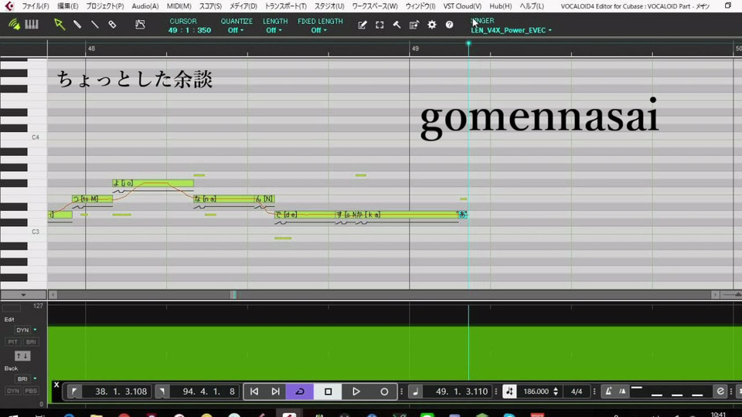
Task: Select the arrow pointer tool
Action: (60, 25)
